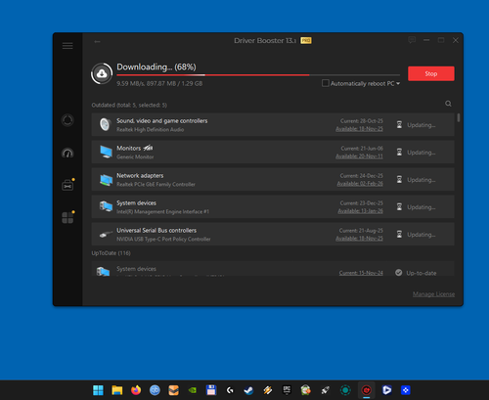Click the PRO badge next to the title

tap(306, 40)
